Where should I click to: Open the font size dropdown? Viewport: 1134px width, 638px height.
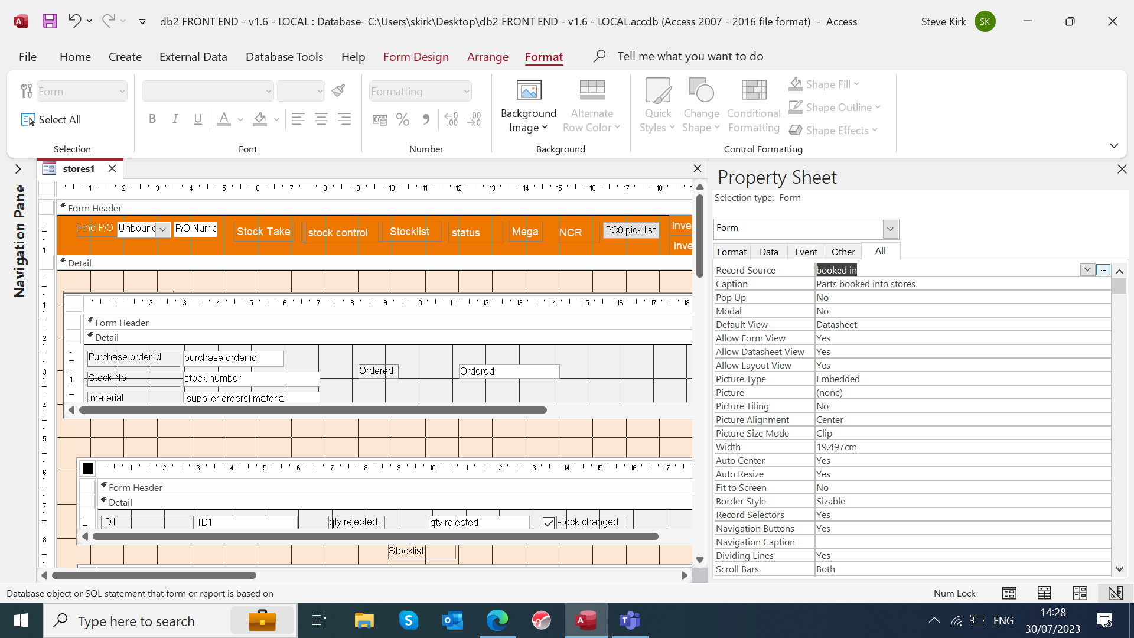320,91
